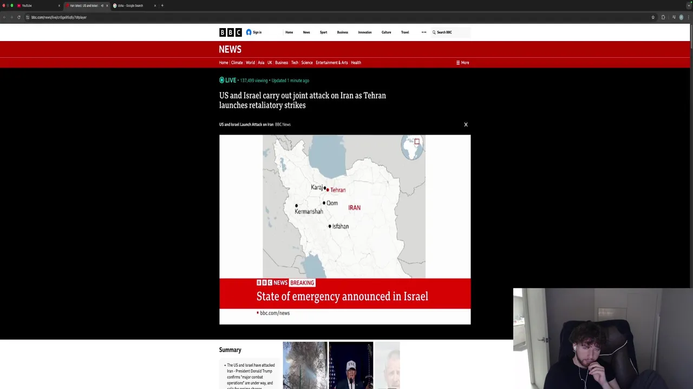Close the video player with X
This screenshot has height=389, width=693.
tap(466, 125)
